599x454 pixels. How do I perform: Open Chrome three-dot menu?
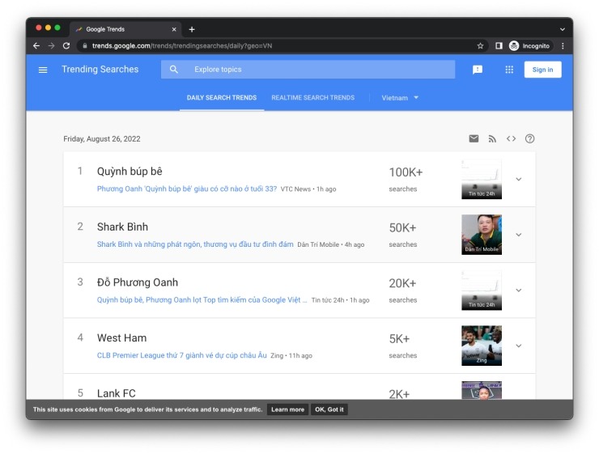pyautogui.click(x=563, y=46)
